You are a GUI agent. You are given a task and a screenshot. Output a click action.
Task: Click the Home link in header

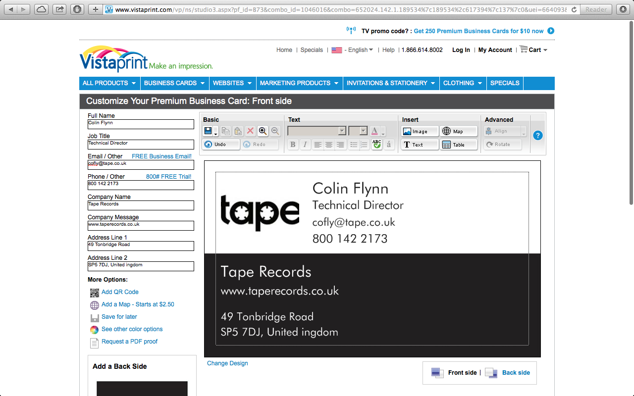tap(284, 50)
